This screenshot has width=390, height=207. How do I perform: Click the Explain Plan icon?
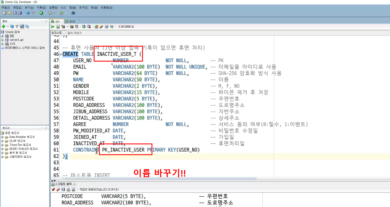[63, 27]
